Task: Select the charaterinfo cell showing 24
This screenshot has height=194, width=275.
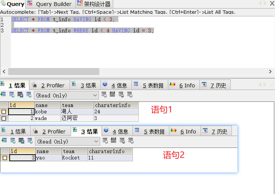Action: click(x=116, y=112)
